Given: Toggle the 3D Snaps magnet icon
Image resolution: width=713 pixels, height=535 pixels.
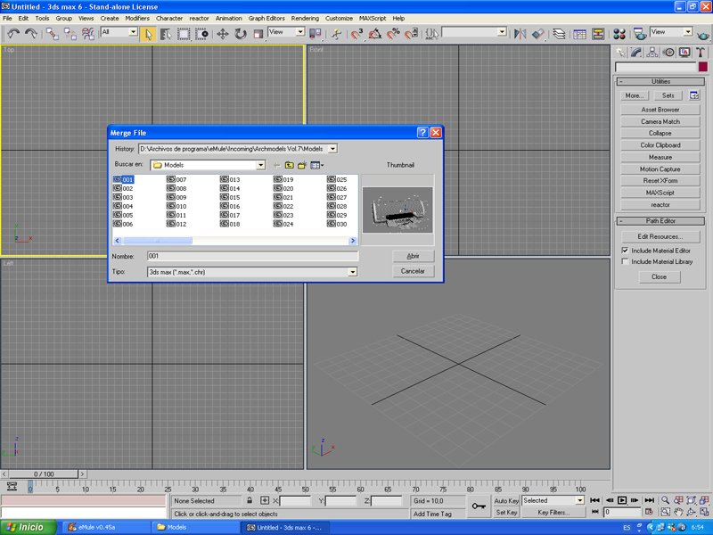Looking at the screenshot, I should (356, 34).
